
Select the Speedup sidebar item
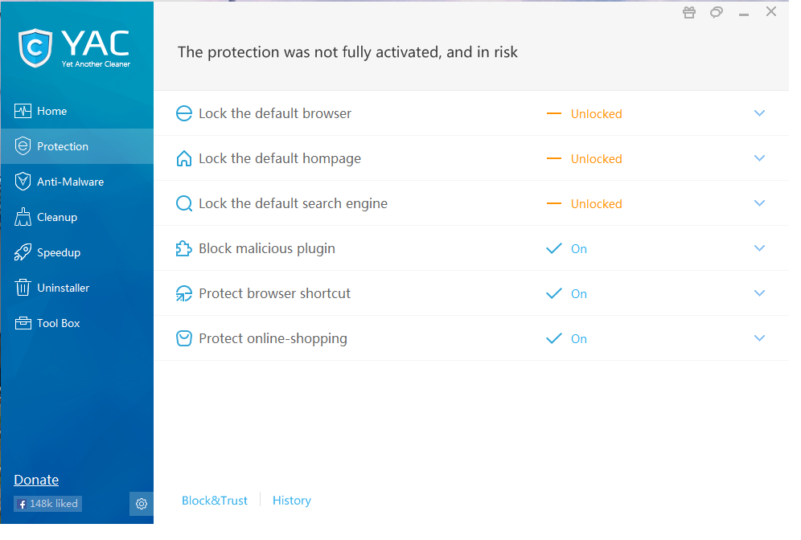[x=58, y=252]
